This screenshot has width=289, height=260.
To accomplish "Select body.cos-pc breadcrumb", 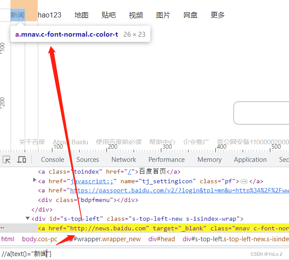I will coord(40,239).
